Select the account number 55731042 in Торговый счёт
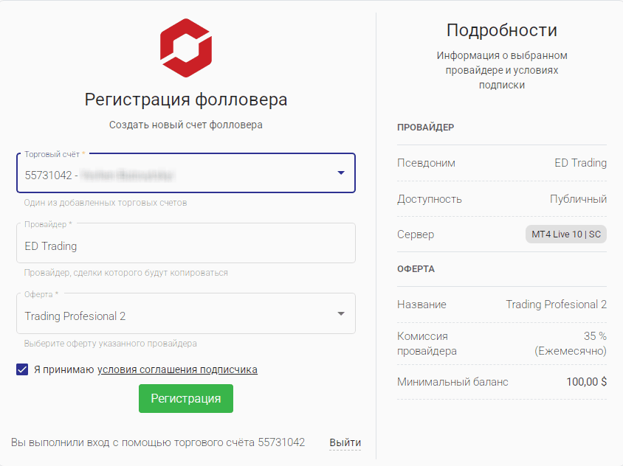Viewport: 623px width, 466px height. pos(48,175)
